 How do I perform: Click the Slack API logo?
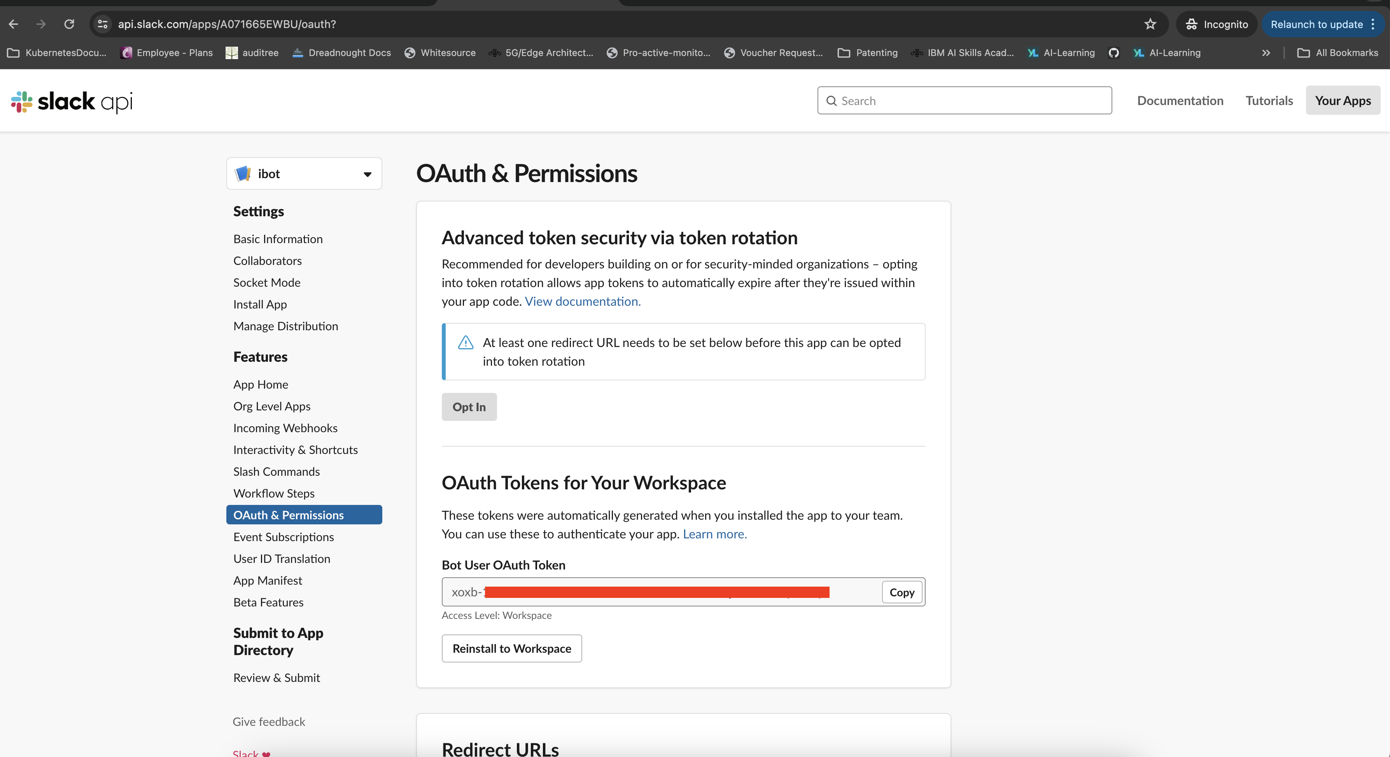pyautogui.click(x=72, y=102)
